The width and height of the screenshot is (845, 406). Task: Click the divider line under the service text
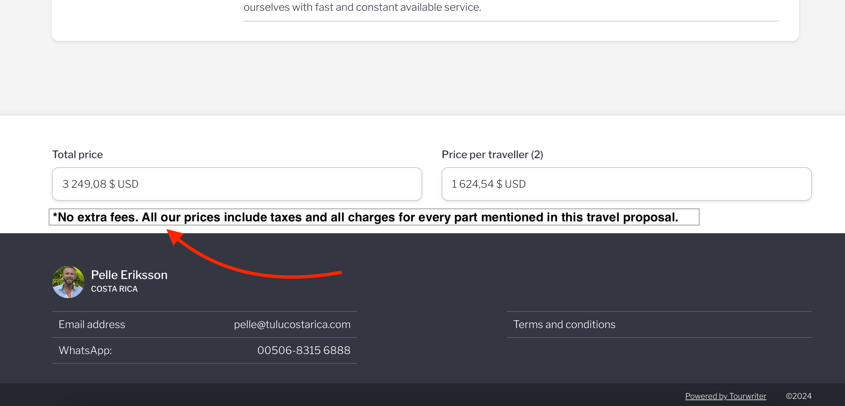click(x=511, y=21)
